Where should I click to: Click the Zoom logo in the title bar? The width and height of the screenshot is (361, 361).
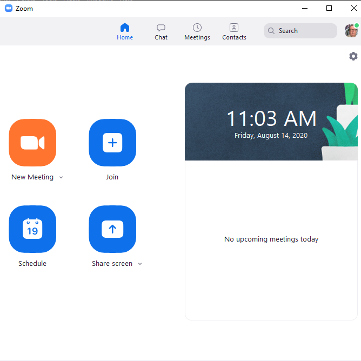9,9
